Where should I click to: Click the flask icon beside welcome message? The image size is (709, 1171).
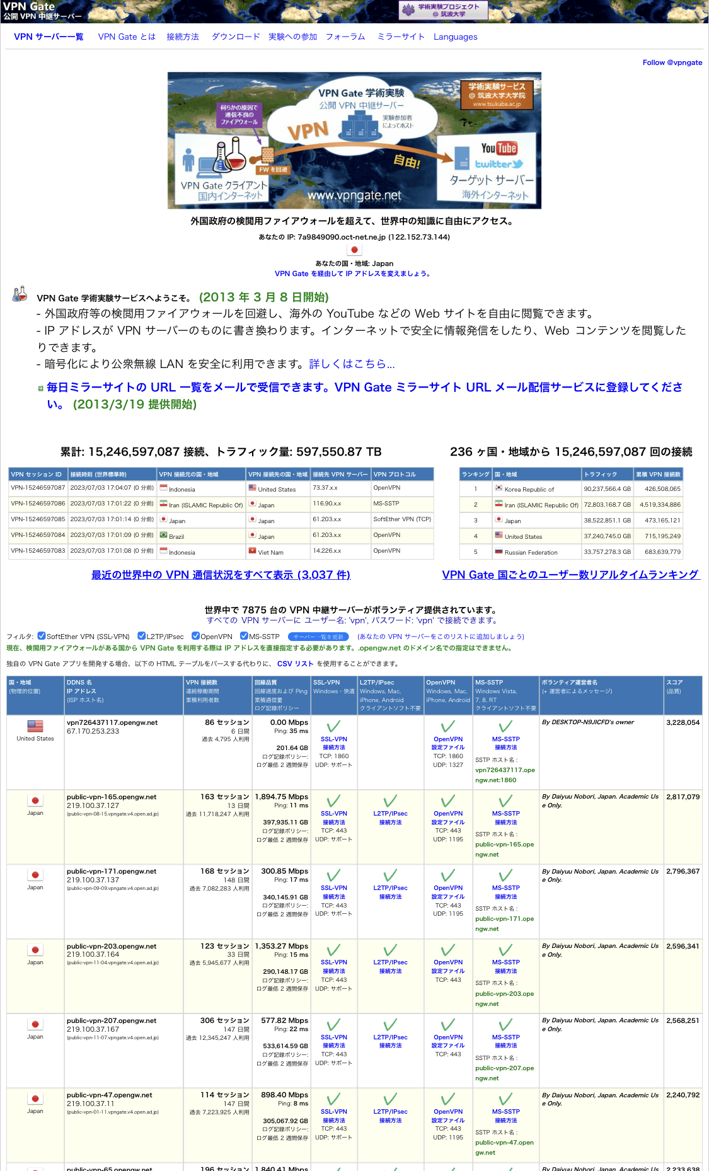(x=20, y=294)
